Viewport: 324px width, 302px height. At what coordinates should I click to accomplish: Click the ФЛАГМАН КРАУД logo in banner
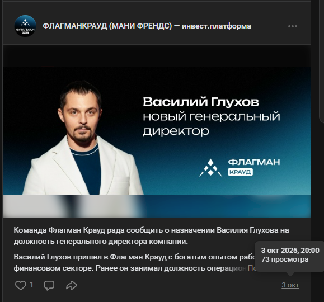(240, 168)
